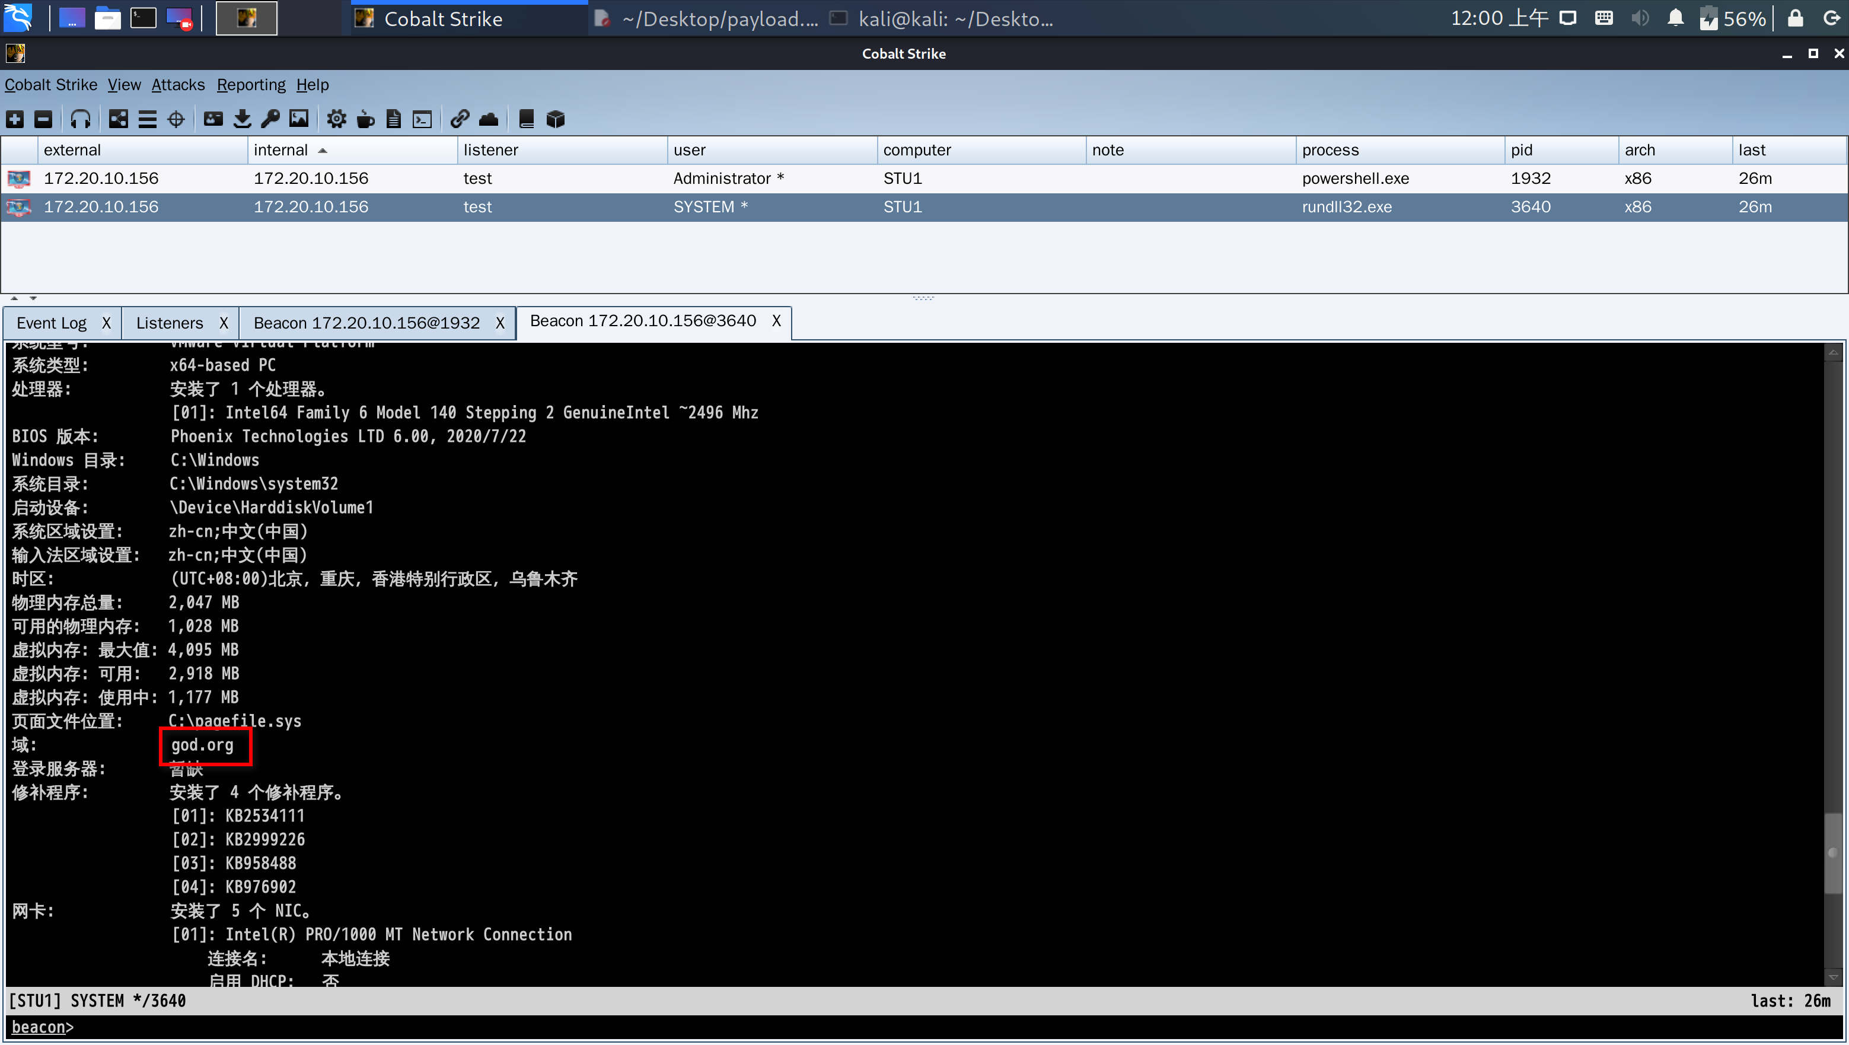Screen dimensions: 1849x1045
Task: Show targets using the crosshair icon
Action: (176, 119)
